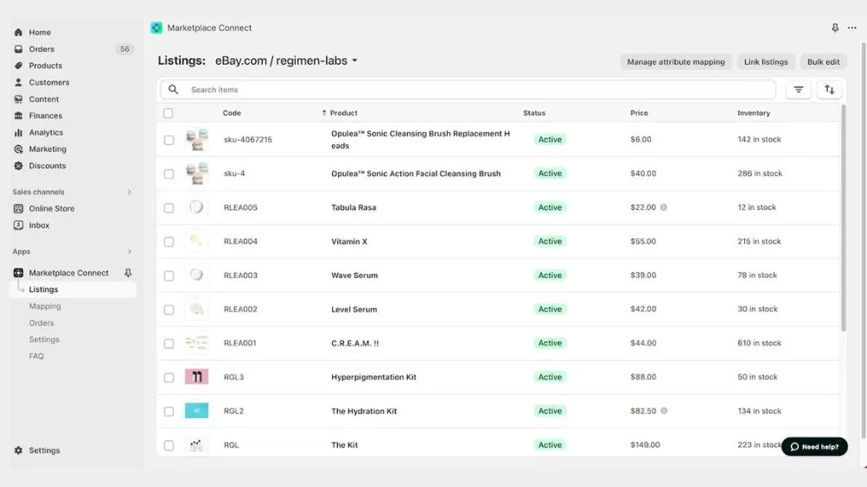Image resolution: width=867 pixels, height=487 pixels.
Task: Open the Online Store icon
Action: pyautogui.click(x=18, y=209)
